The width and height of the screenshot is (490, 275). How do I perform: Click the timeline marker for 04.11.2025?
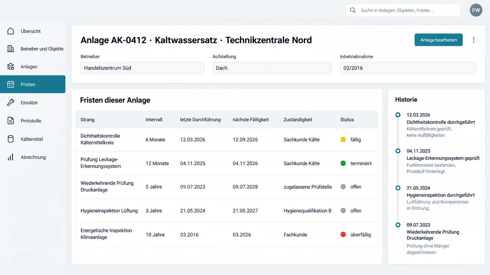tap(398, 151)
